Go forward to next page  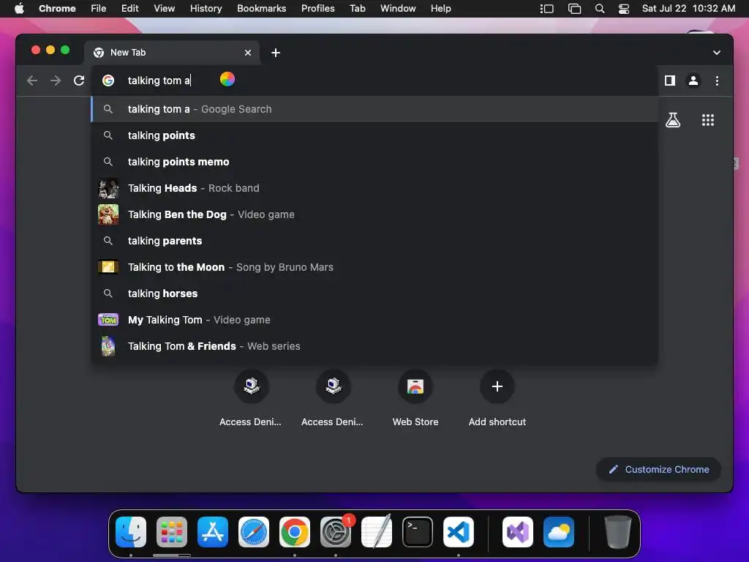pyautogui.click(x=56, y=80)
